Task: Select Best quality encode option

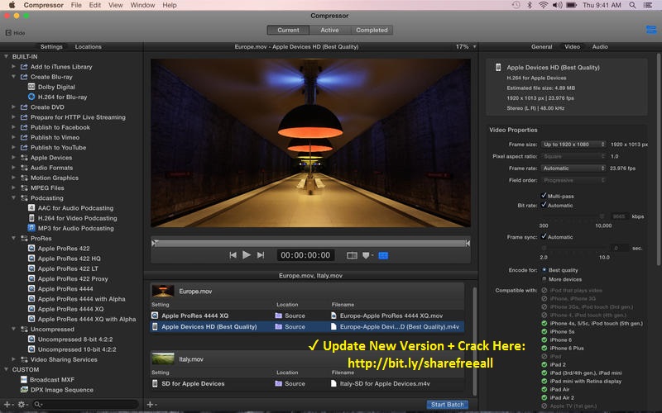Action: (544, 270)
